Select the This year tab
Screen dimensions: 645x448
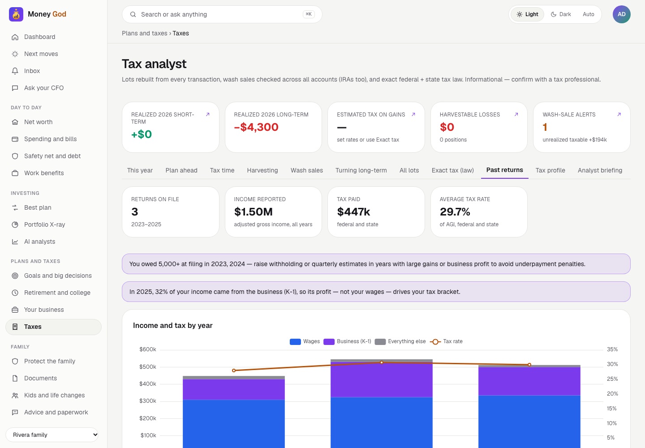click(x=140, y=170)
